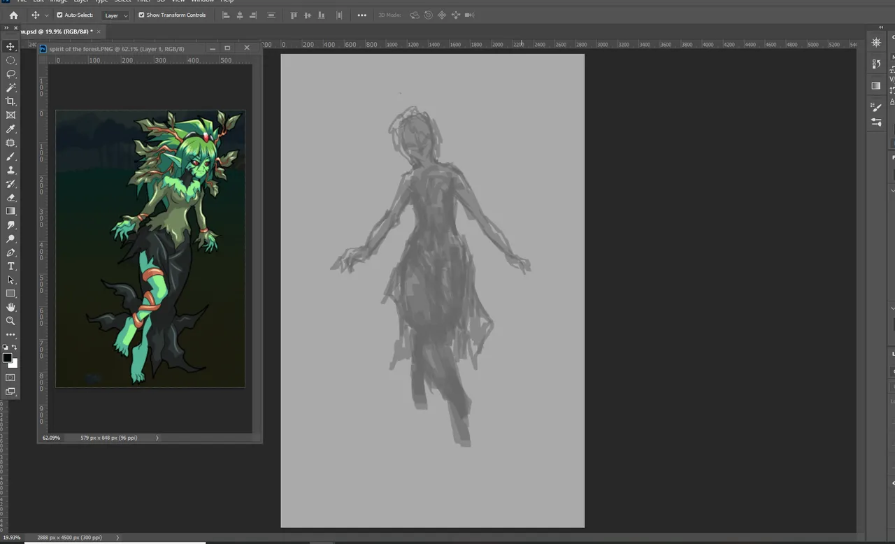The height and width of the screenshot is (544, 895).
Task: Click the forest spirit reference image
Action: pyautogui.click(x=150, y=248)
